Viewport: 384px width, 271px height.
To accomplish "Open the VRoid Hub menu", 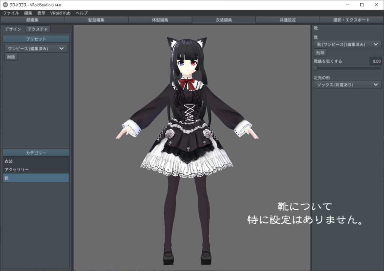I will 60,13.
